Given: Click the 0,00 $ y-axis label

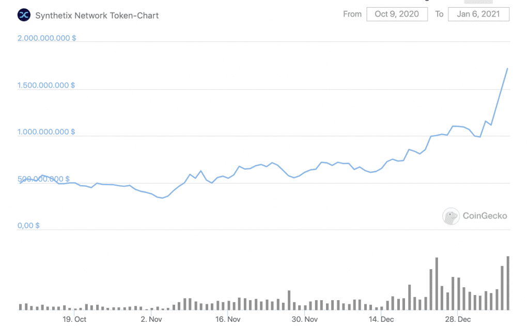Looking at the screenshot, I should [x=29, y=225].
